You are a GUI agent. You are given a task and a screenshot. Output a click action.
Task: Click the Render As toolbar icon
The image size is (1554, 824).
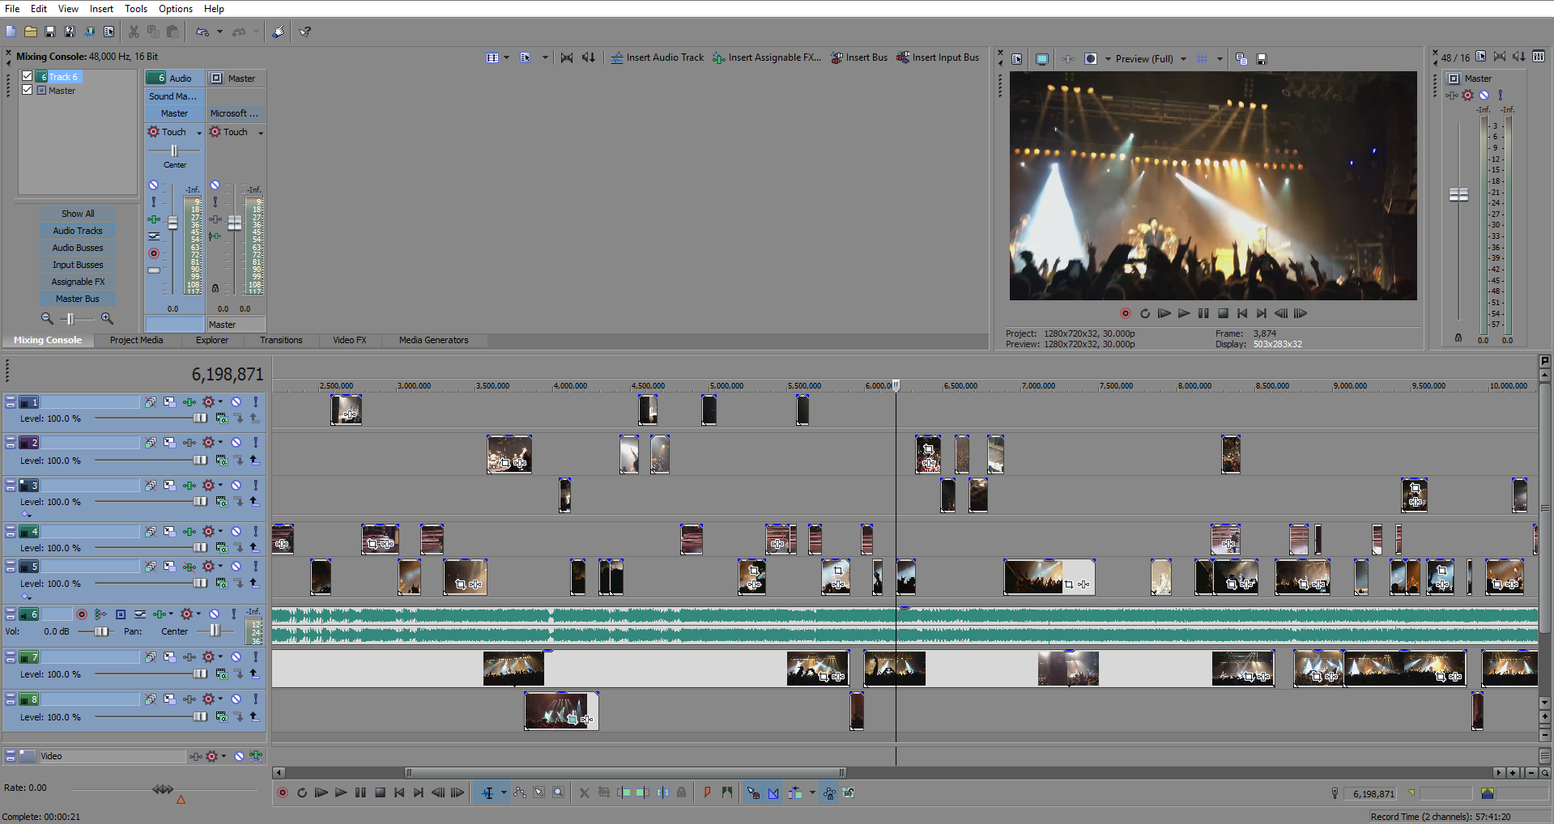(89, 32)
